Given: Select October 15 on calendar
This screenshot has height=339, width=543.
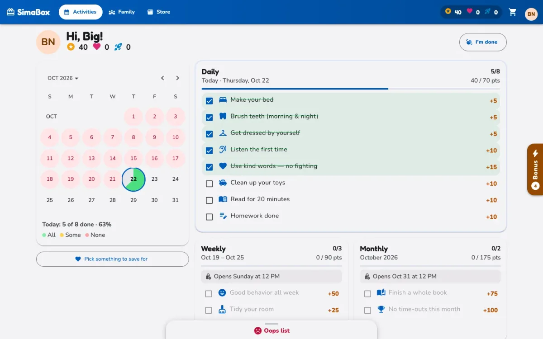Looking at the screenshot, I should point(133,159).
